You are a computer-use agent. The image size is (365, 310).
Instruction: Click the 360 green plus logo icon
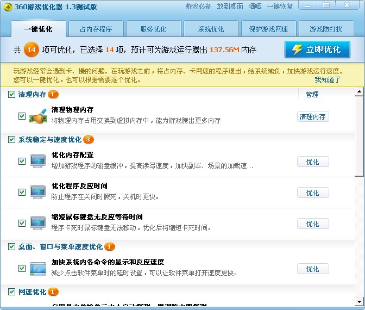(x=8, y=7)
